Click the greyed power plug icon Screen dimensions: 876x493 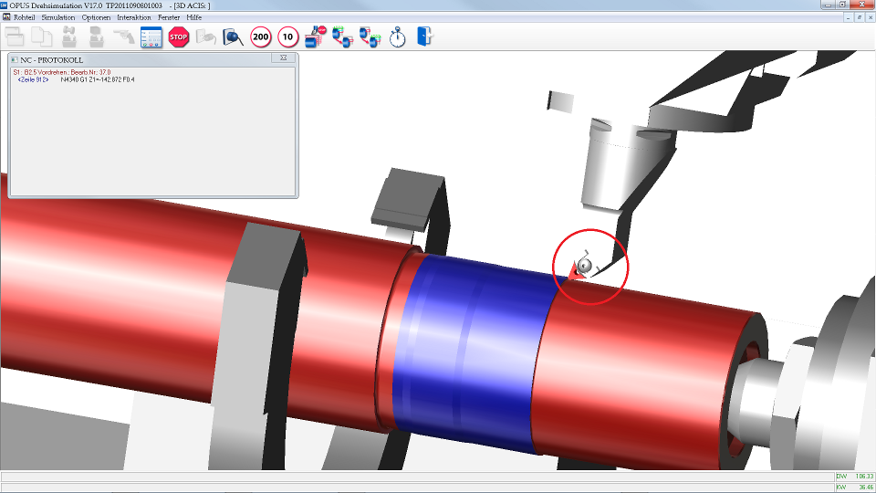205,37
